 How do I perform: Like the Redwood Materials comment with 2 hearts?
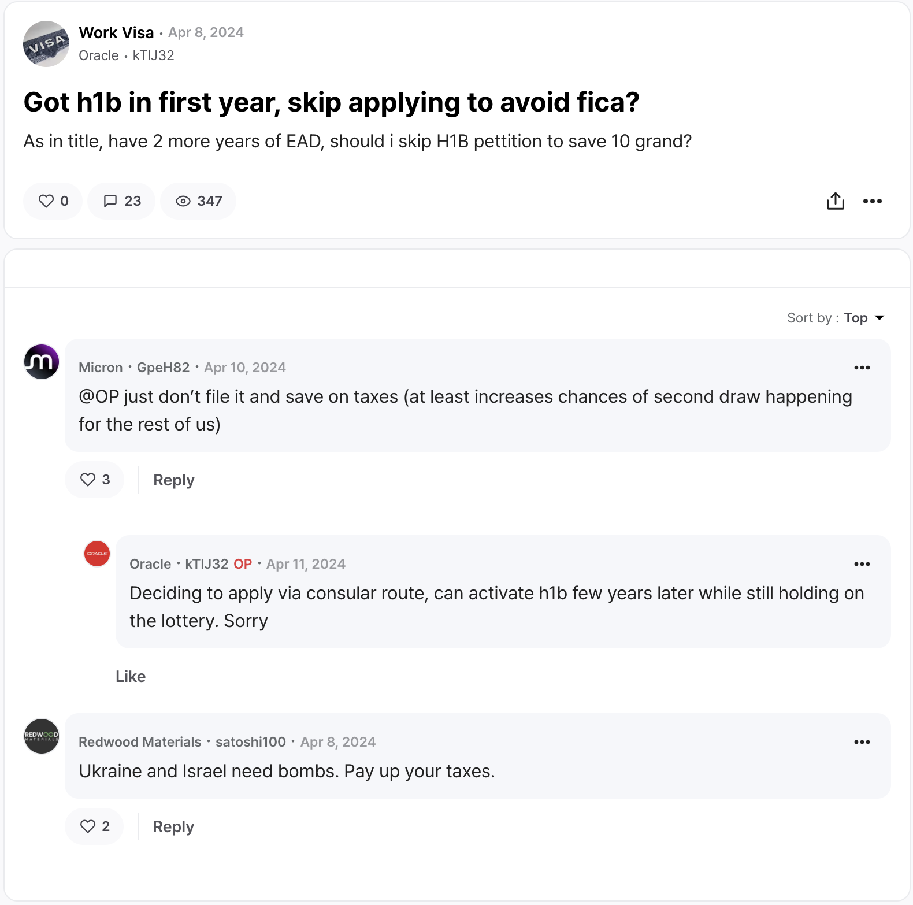[94, 826]
